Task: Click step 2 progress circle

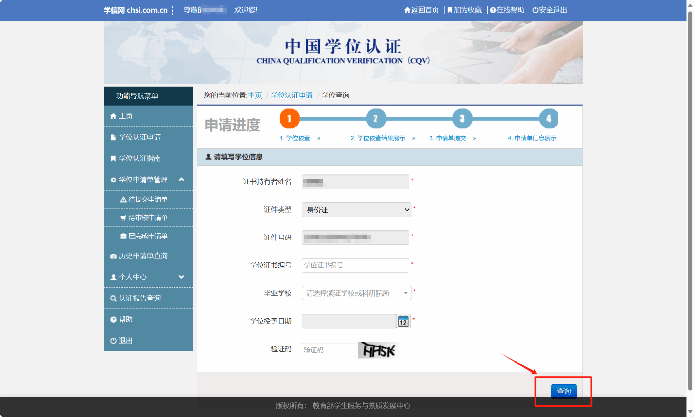Action: click(376, 118)
